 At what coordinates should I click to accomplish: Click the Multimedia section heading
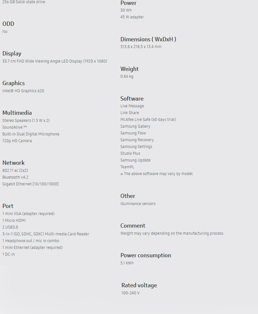17,113
